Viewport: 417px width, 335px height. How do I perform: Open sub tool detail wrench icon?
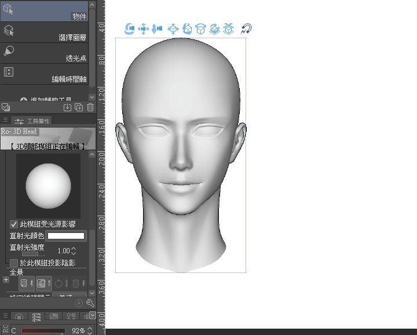tap(90, 303)
